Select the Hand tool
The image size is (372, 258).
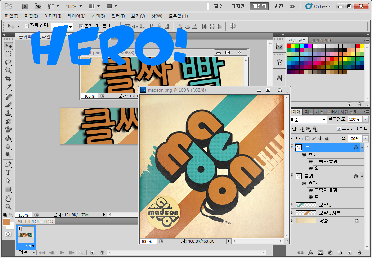coord(8,199)
